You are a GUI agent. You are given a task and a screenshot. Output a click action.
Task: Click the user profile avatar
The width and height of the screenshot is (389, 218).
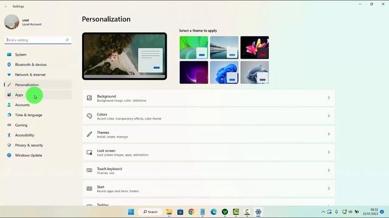pyautogui.click(x=12, y=22)
